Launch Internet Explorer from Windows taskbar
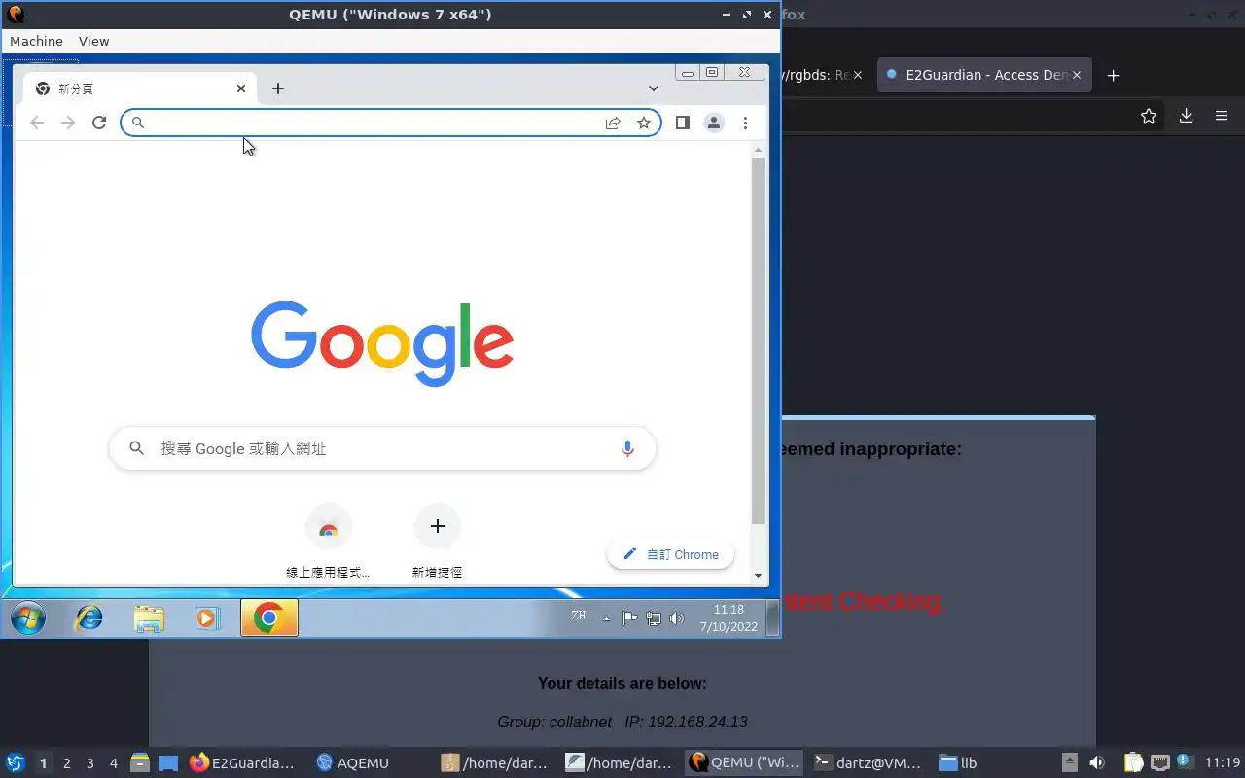Viewport: 1245px width, 778px height. point(89,619)
